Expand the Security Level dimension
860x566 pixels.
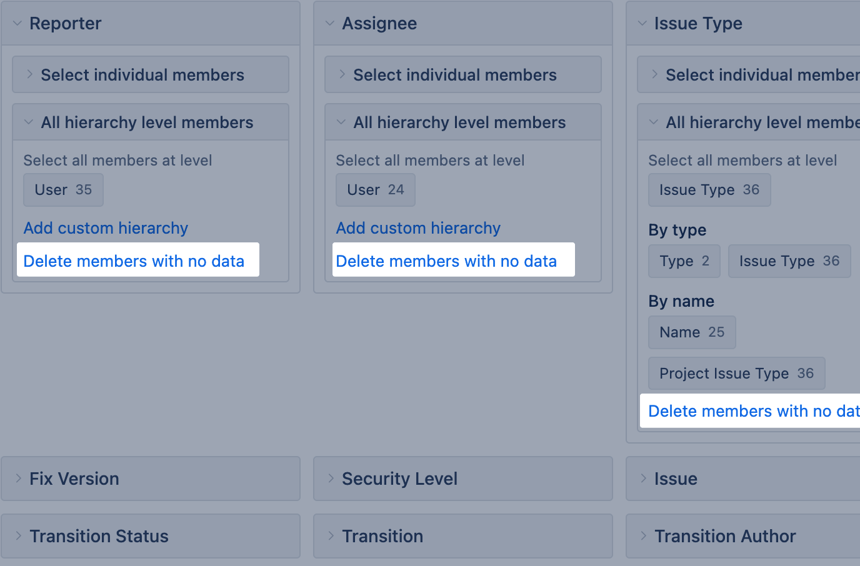point(399,479)
